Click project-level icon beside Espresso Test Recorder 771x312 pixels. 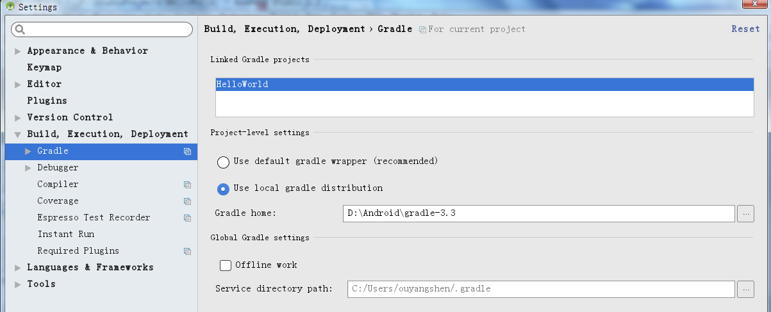click(187, 218)
